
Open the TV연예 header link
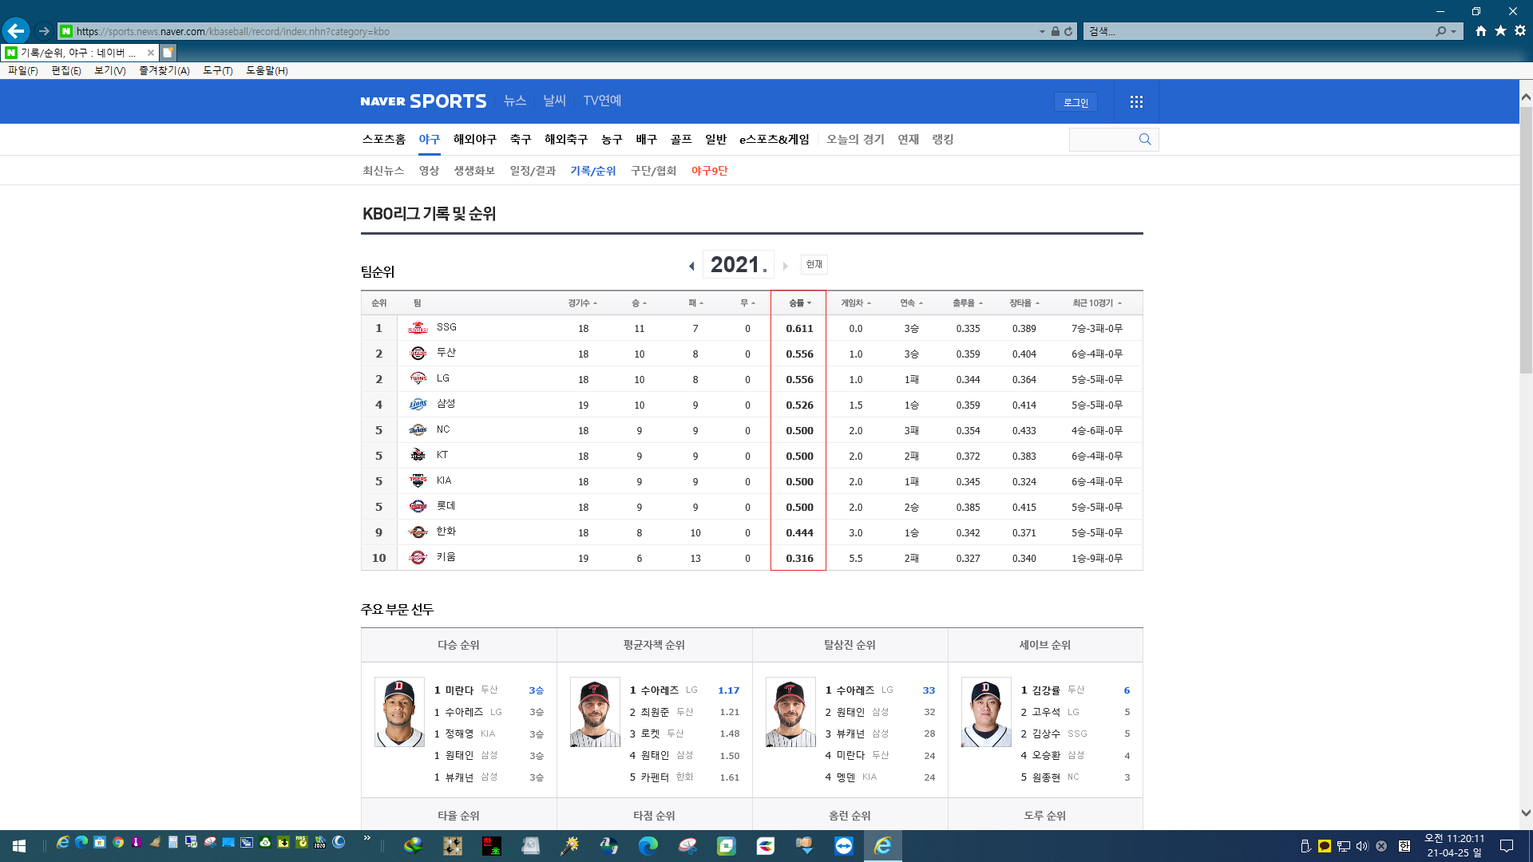(602, 101)
